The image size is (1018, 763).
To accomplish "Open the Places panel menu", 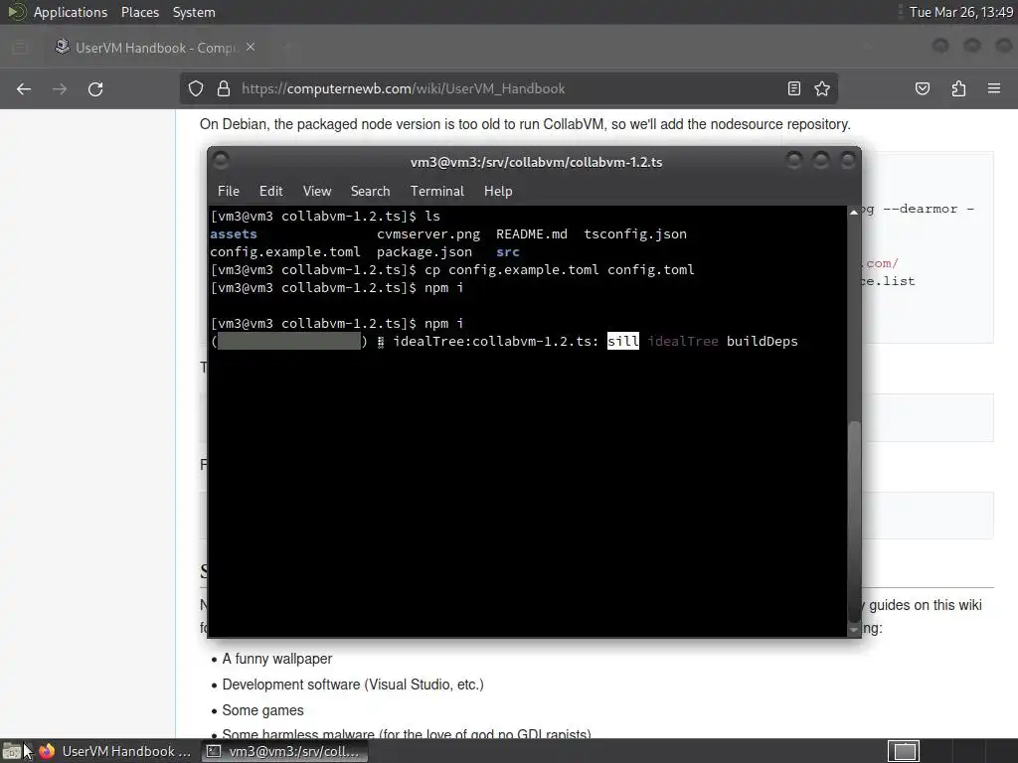I will click(x=139, y=12).
